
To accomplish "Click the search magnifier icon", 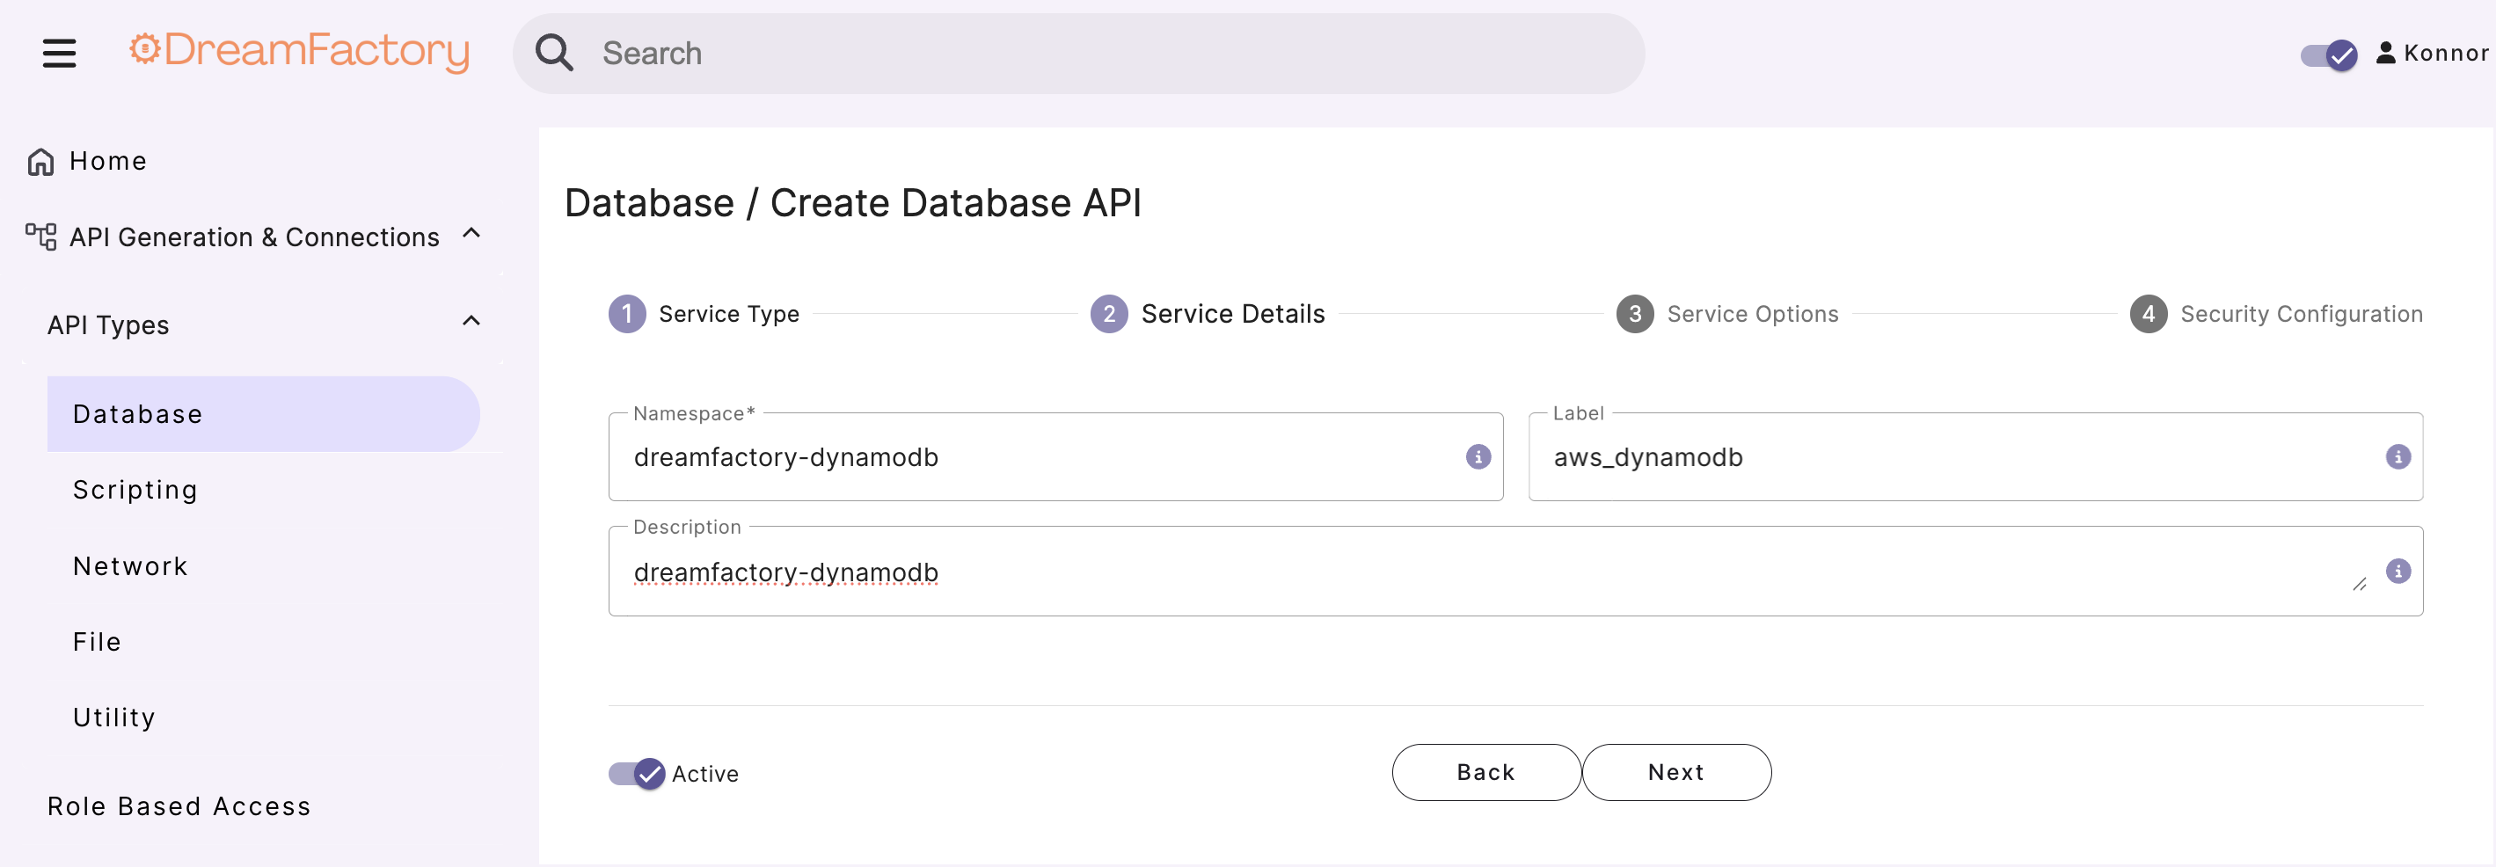I will coord(554,54).
